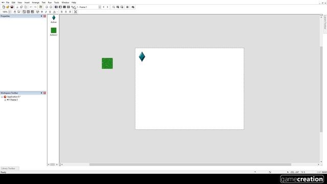Select Frame 1 in workspace tree
Image resolution: width=327 pixels, height=184 pixels.
coord(14,100)
